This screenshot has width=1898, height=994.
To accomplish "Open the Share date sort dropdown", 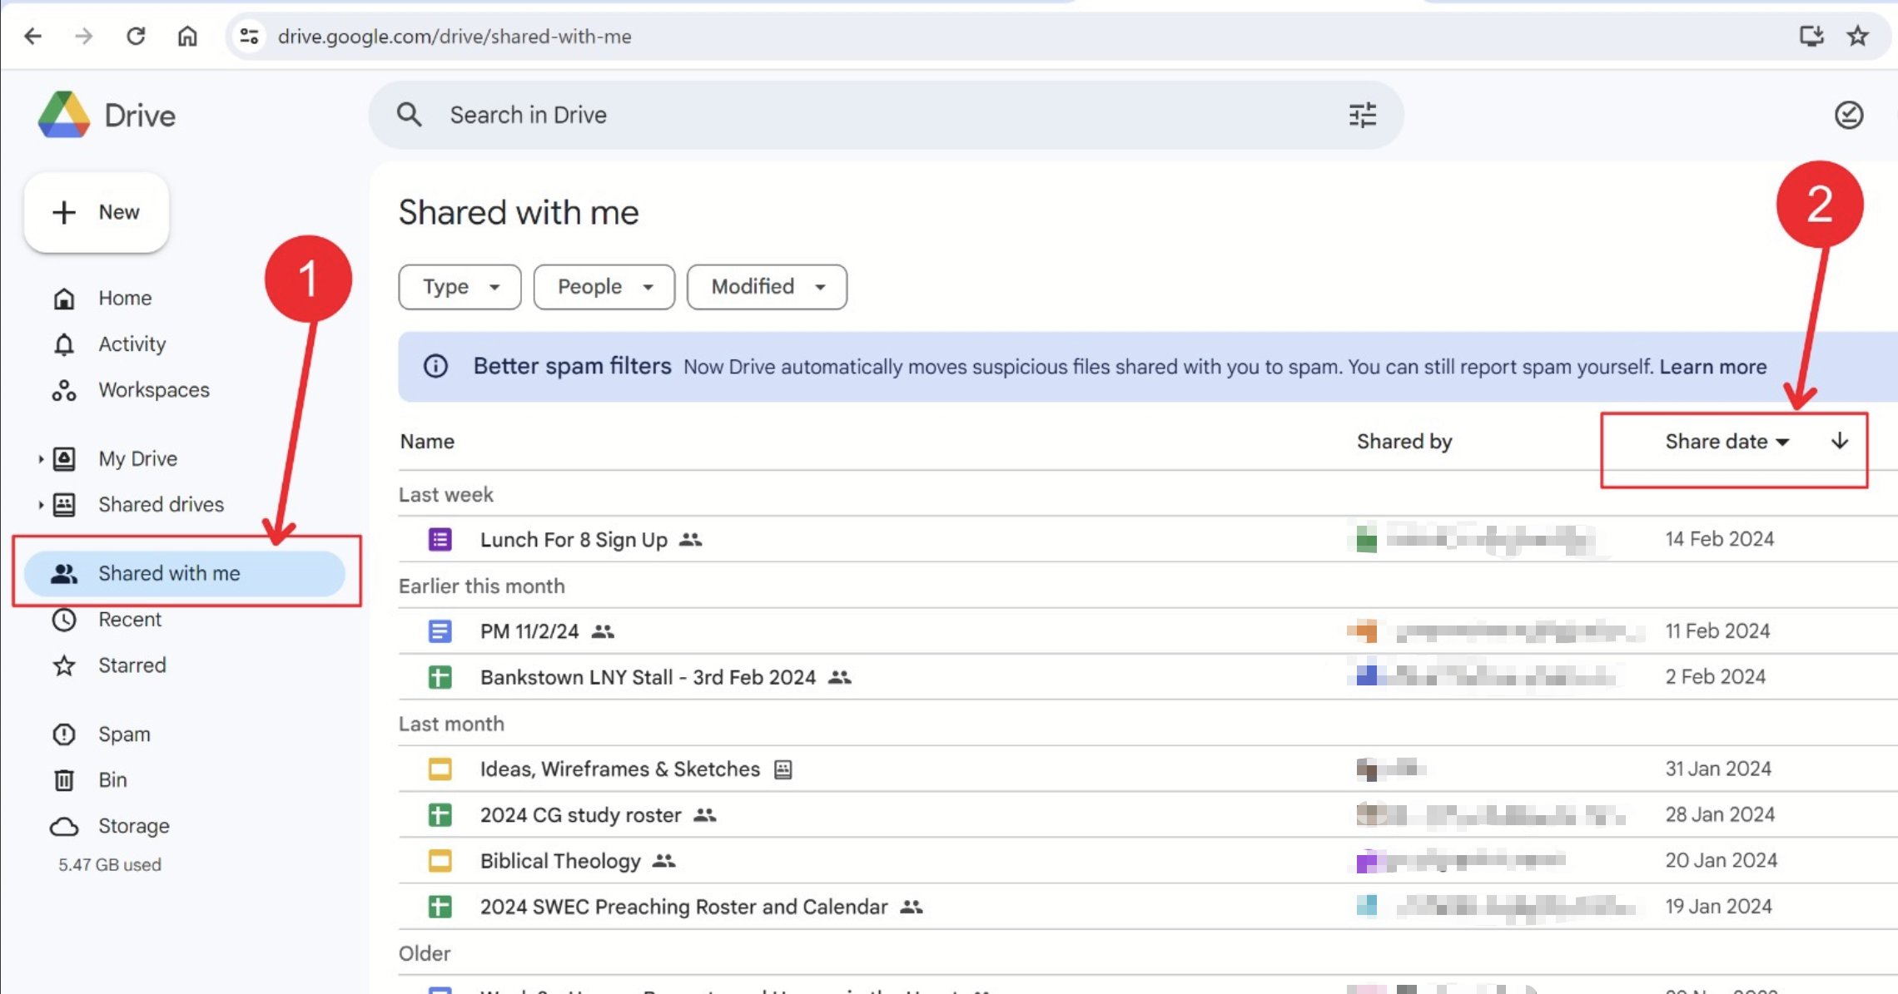I will point(1727,442).
